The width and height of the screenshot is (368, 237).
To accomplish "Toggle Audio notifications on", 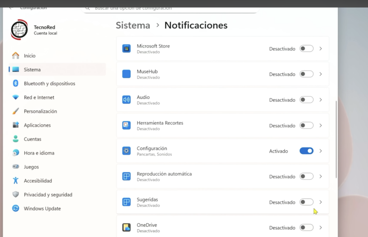I will click(306, 99).
